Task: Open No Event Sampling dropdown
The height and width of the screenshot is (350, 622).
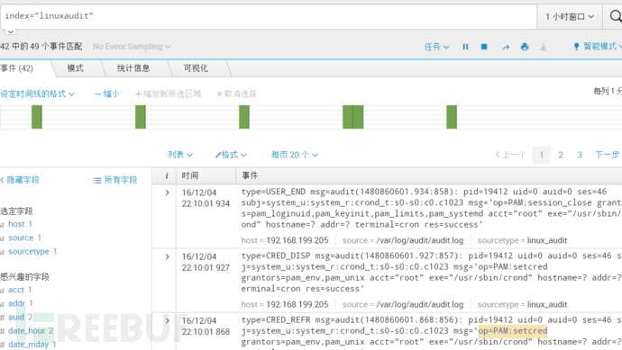Action: tap(132, 47)
